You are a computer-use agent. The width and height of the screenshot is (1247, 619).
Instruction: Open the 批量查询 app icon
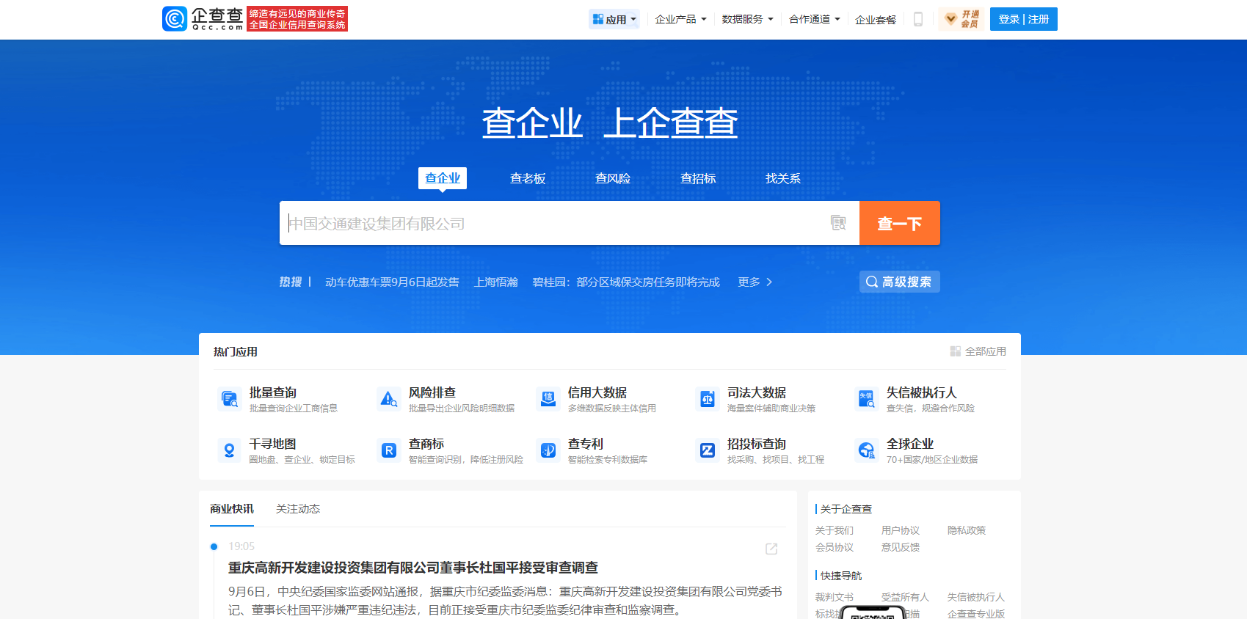pos(230,399)
